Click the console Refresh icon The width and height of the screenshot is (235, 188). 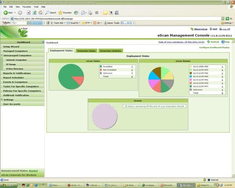point(208,42)
